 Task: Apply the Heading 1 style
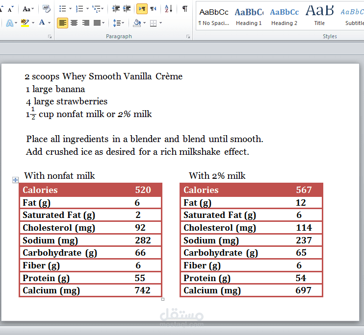click(249, 16)
